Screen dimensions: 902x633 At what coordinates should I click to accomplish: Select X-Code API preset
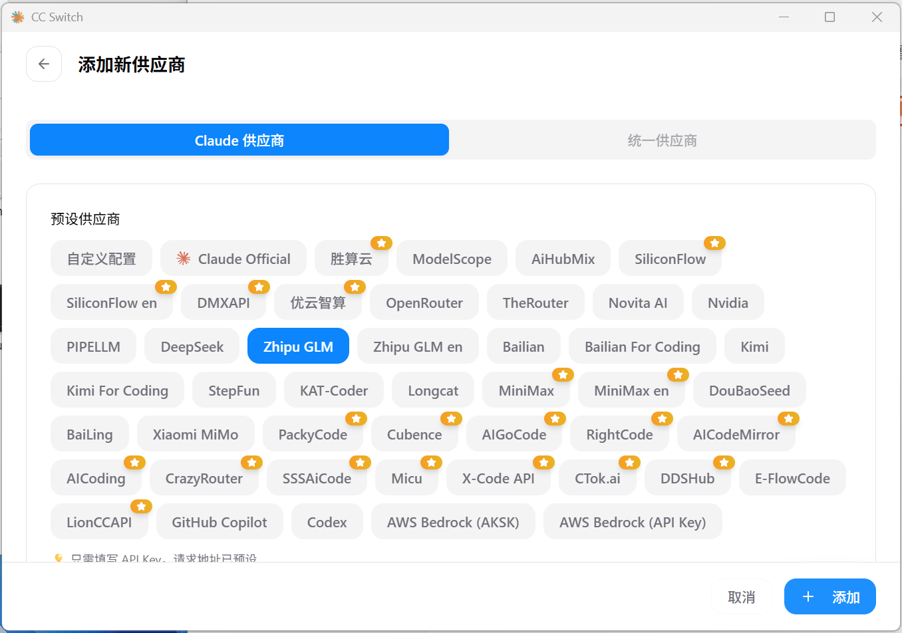498,477
